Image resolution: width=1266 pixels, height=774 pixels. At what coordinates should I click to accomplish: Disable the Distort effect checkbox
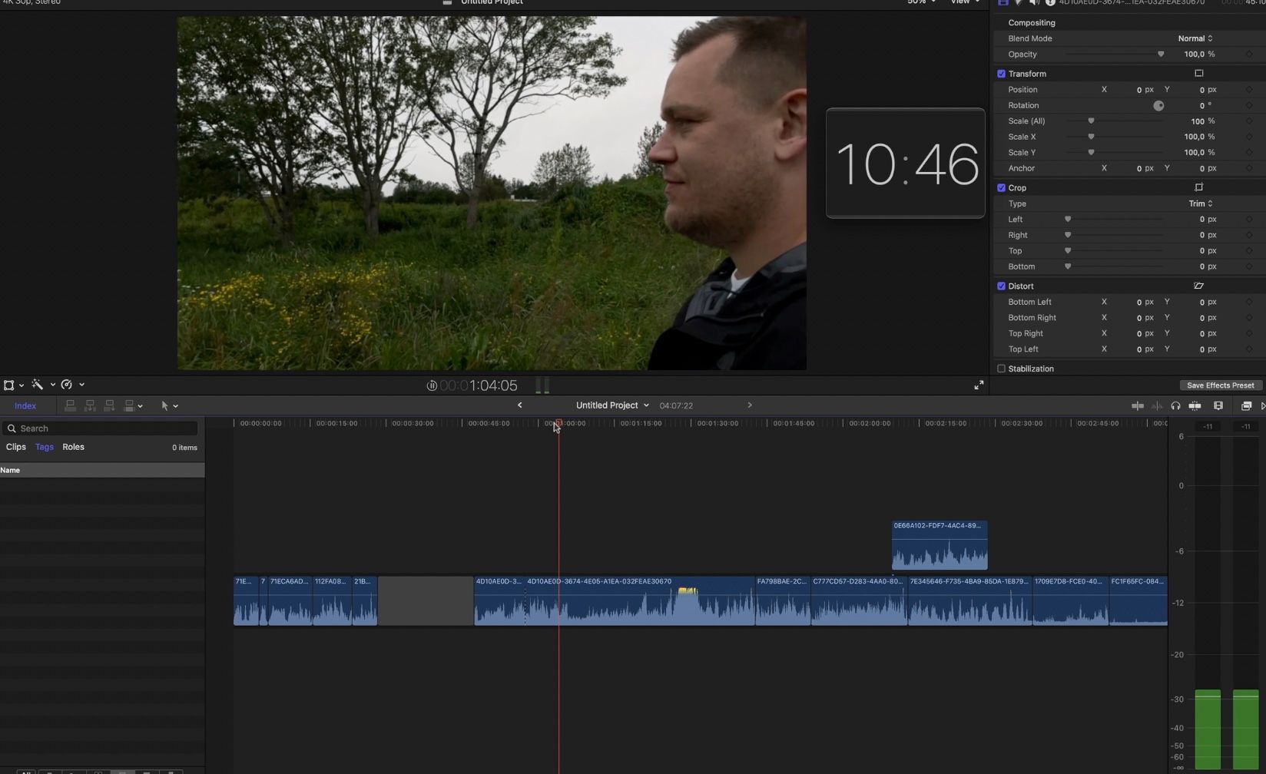point(1001,286)
